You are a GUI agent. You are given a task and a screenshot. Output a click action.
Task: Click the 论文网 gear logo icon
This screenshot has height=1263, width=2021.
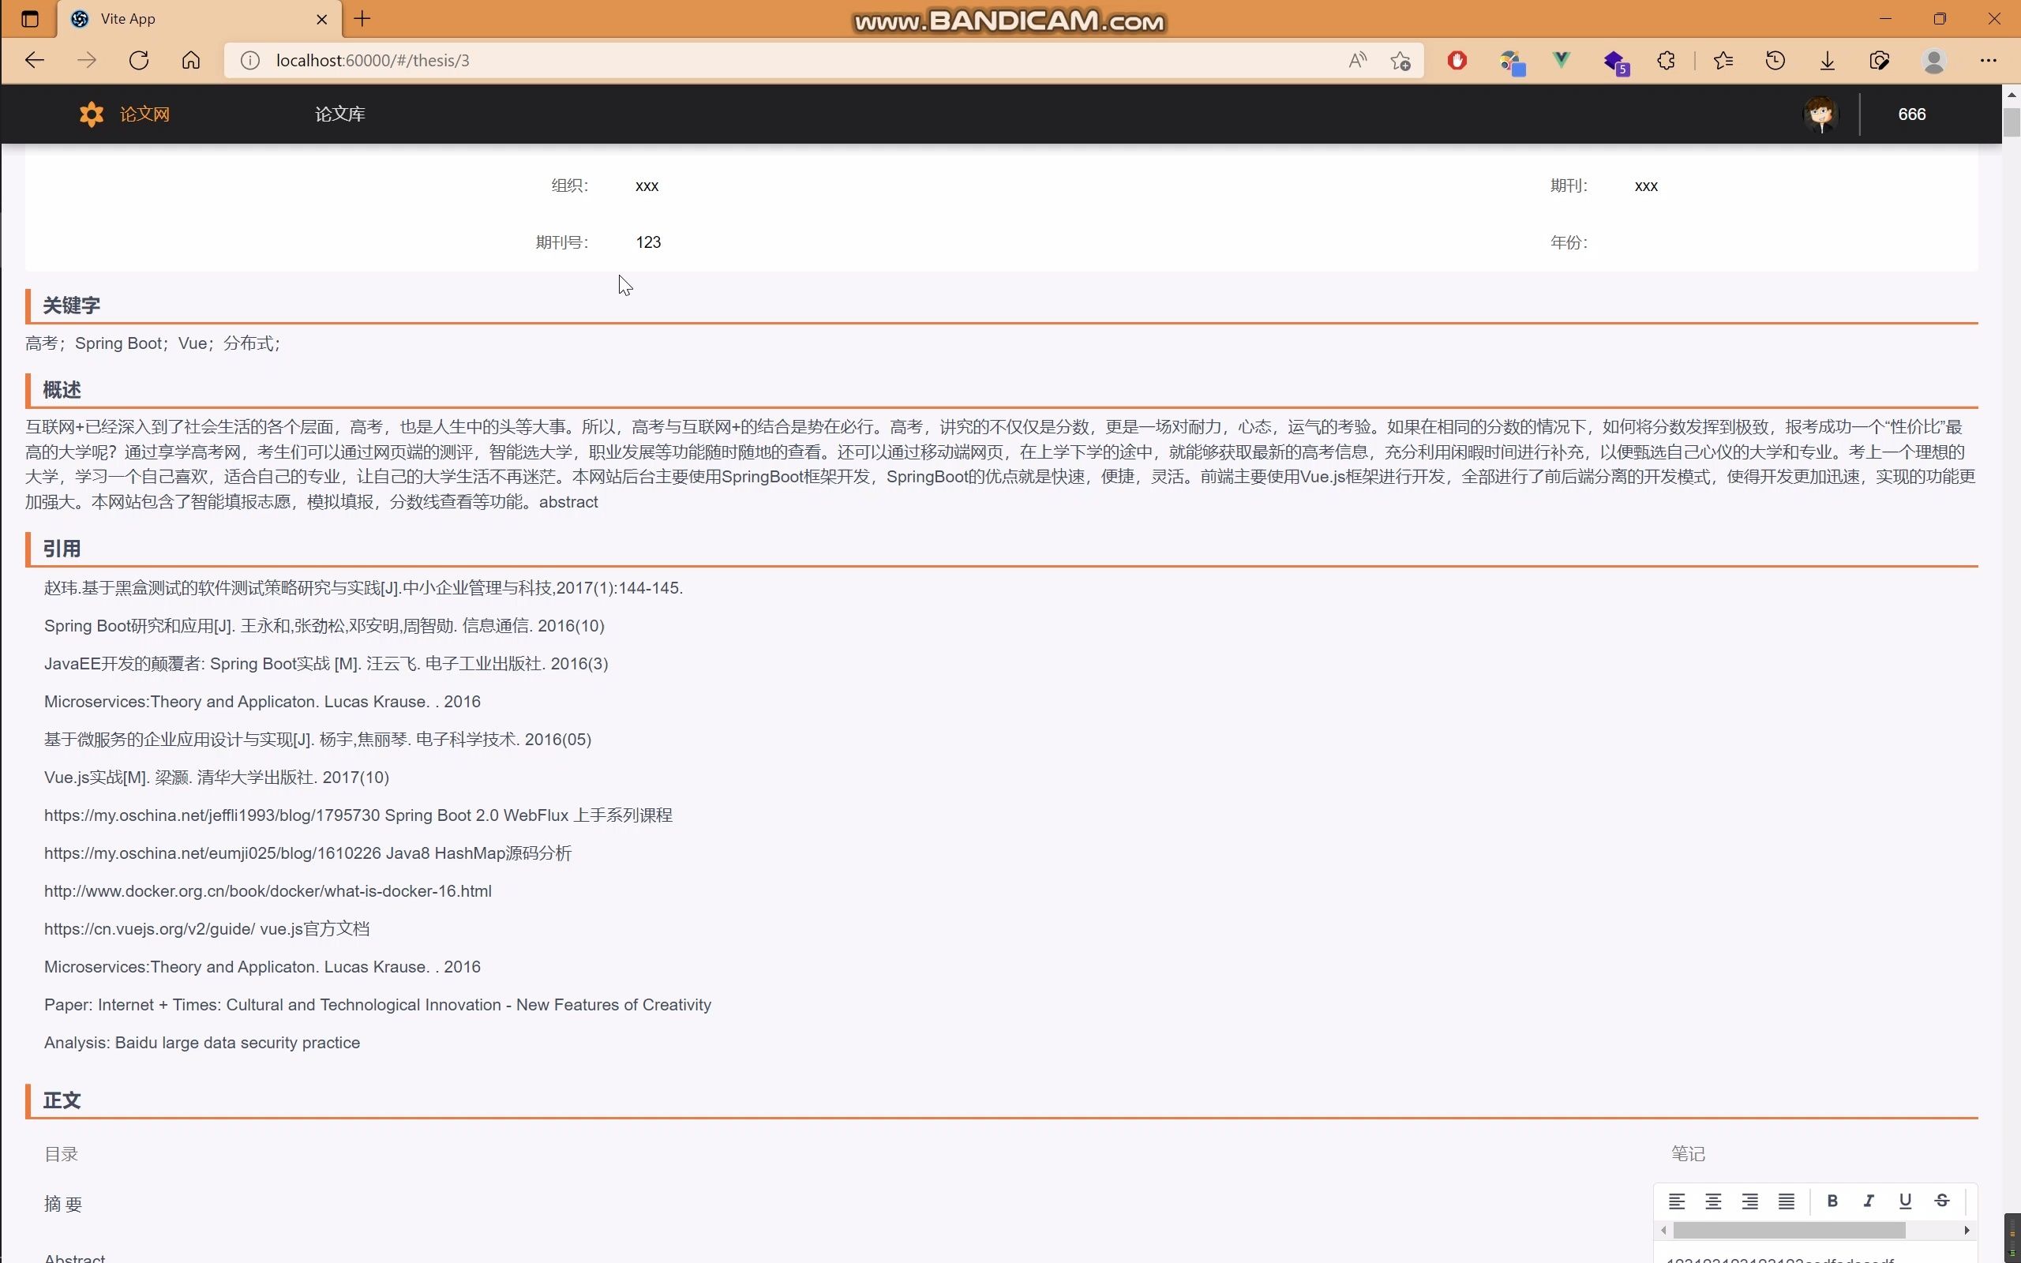[x=92, y=114]
